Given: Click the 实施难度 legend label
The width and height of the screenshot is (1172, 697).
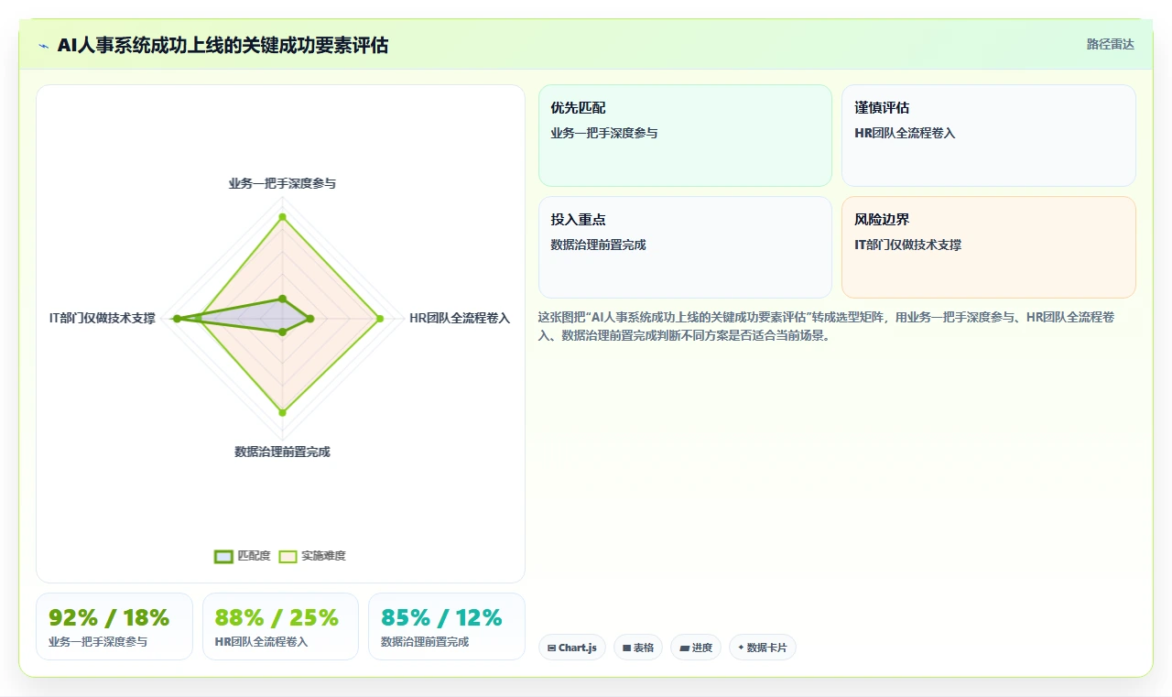Looking at the screenshot, I should click(323, 556).
